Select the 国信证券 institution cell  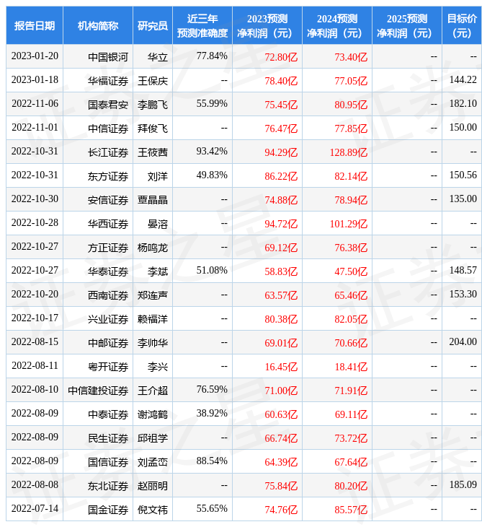(98, 462)
